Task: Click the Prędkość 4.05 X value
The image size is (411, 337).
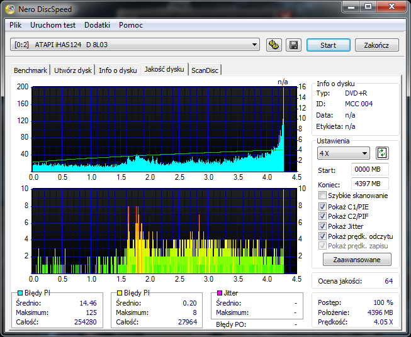Action: point(383,322)
